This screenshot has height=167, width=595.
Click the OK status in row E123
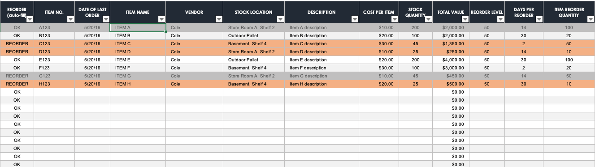point(17,60)
